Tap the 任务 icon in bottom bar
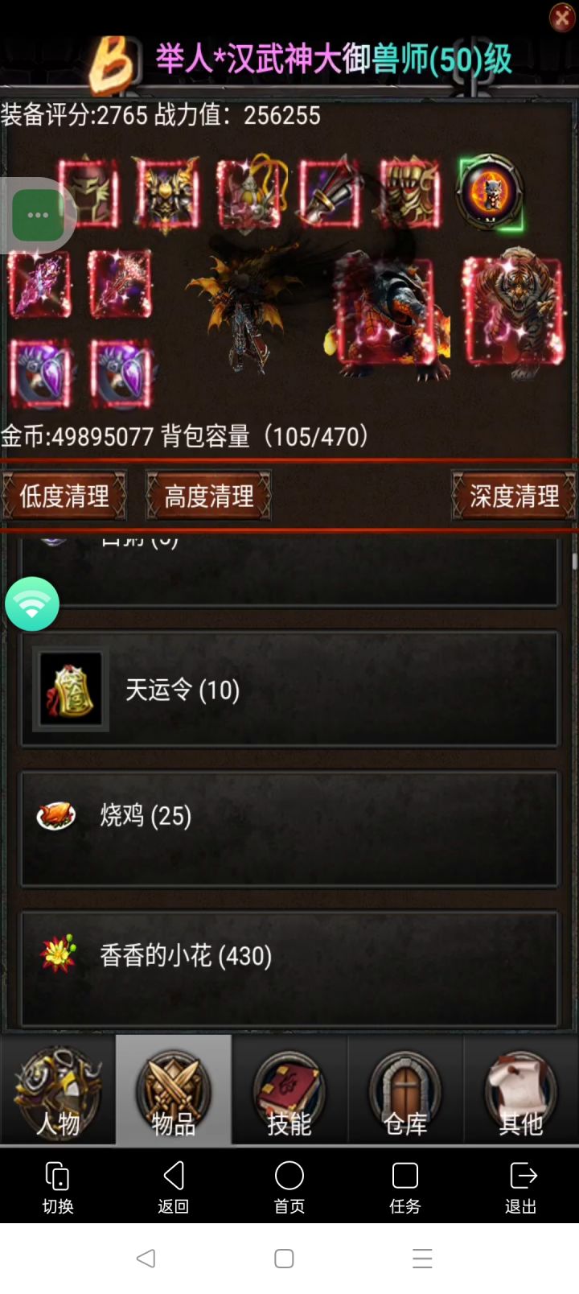 [405, 1186]
